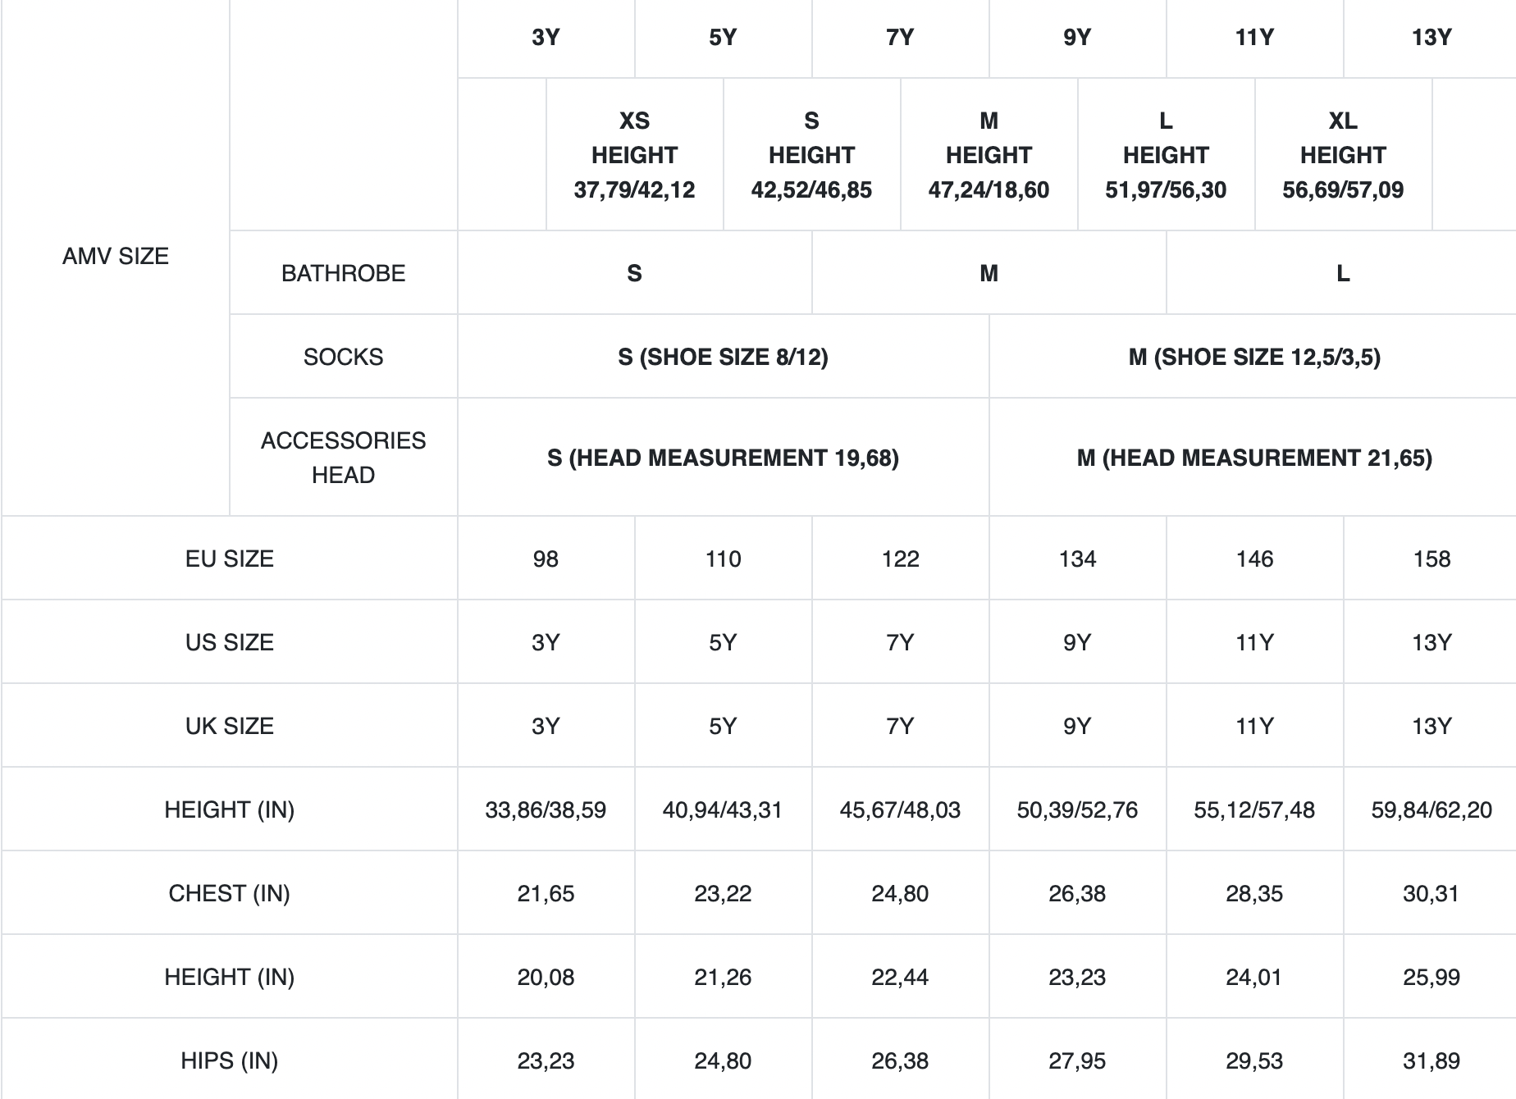
Task: Click the bathrobe size M cell
Action: click(989, 273)
